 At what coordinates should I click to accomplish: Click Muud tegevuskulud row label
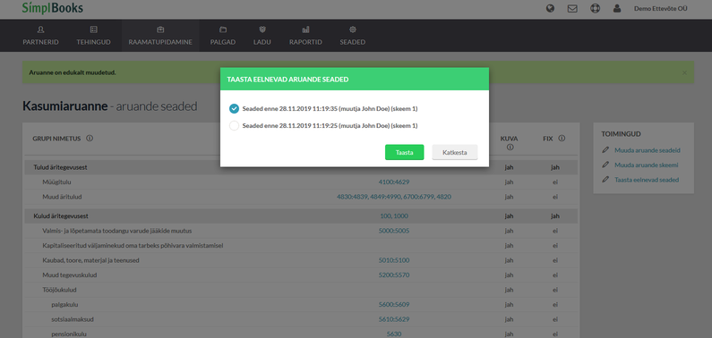pyautogui.click(x=70, y=275)
